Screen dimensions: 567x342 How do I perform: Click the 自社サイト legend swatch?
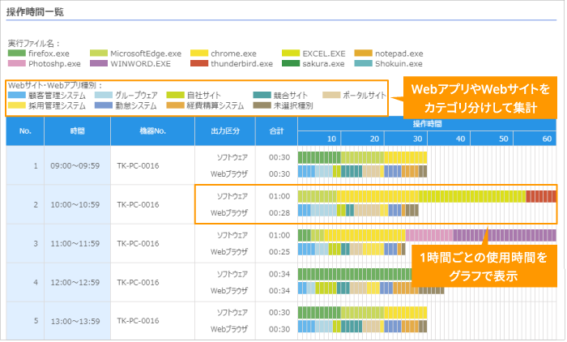[x=176, y=95]
